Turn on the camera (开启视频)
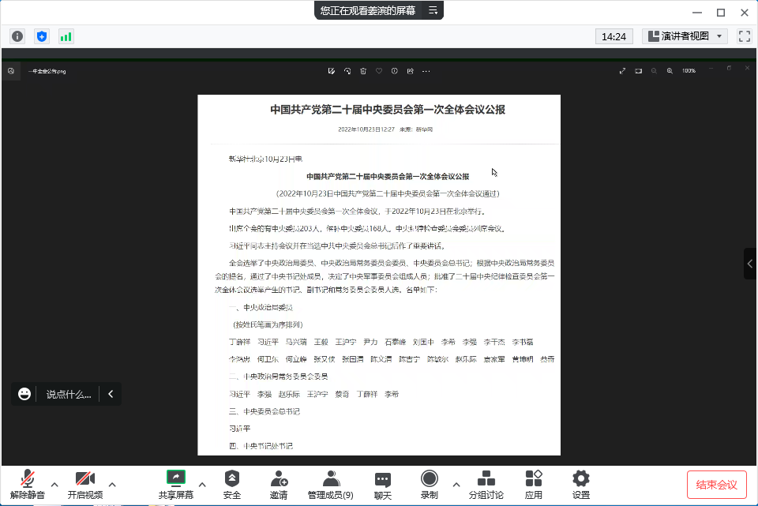The width and height of the screenshot is (758, 506). (x=85, y=484)
